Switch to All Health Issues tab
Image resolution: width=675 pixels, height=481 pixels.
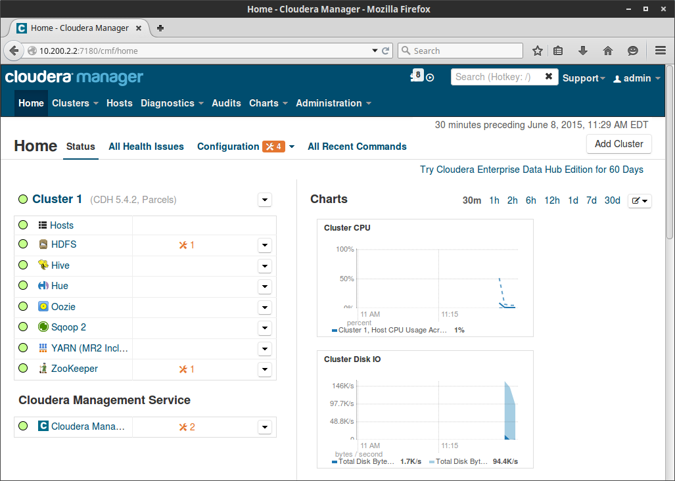click(146, 147)
